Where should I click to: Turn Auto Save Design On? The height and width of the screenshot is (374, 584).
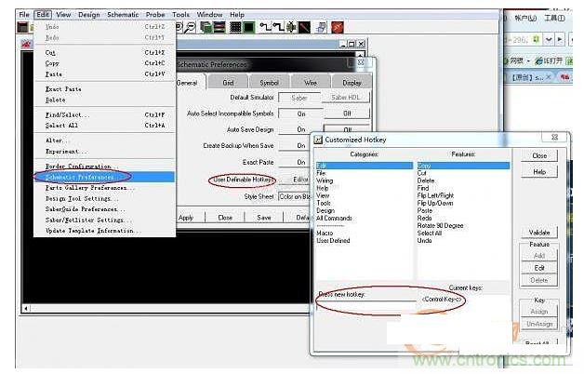[301, 129]
